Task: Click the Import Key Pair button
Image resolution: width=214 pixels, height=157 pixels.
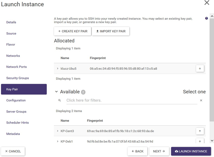Action: pos(111,31)
